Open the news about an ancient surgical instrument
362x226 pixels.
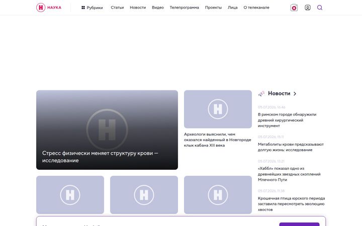pyautogui.click(x=287, y=120)
